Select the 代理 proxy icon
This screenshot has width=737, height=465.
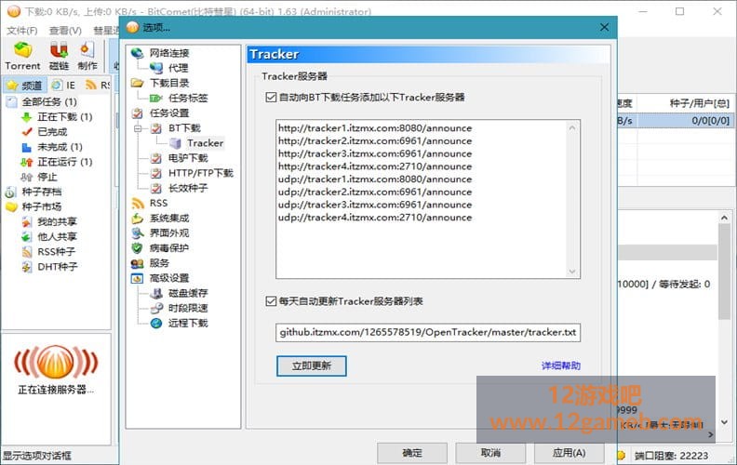(x=155, y=68)
